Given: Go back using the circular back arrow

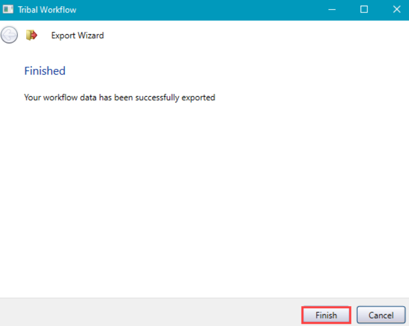Looking at the screenshot, I should point(9,35).
